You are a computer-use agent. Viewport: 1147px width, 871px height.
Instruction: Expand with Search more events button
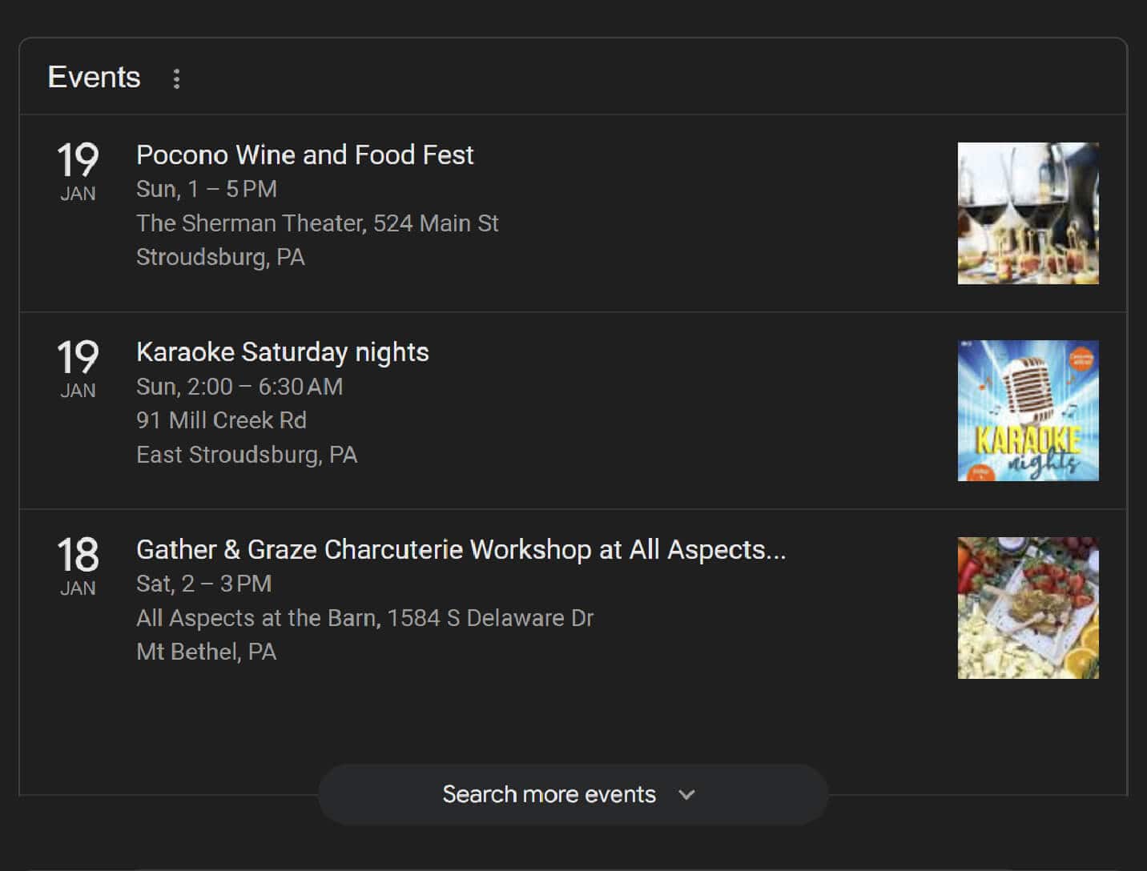573,794
